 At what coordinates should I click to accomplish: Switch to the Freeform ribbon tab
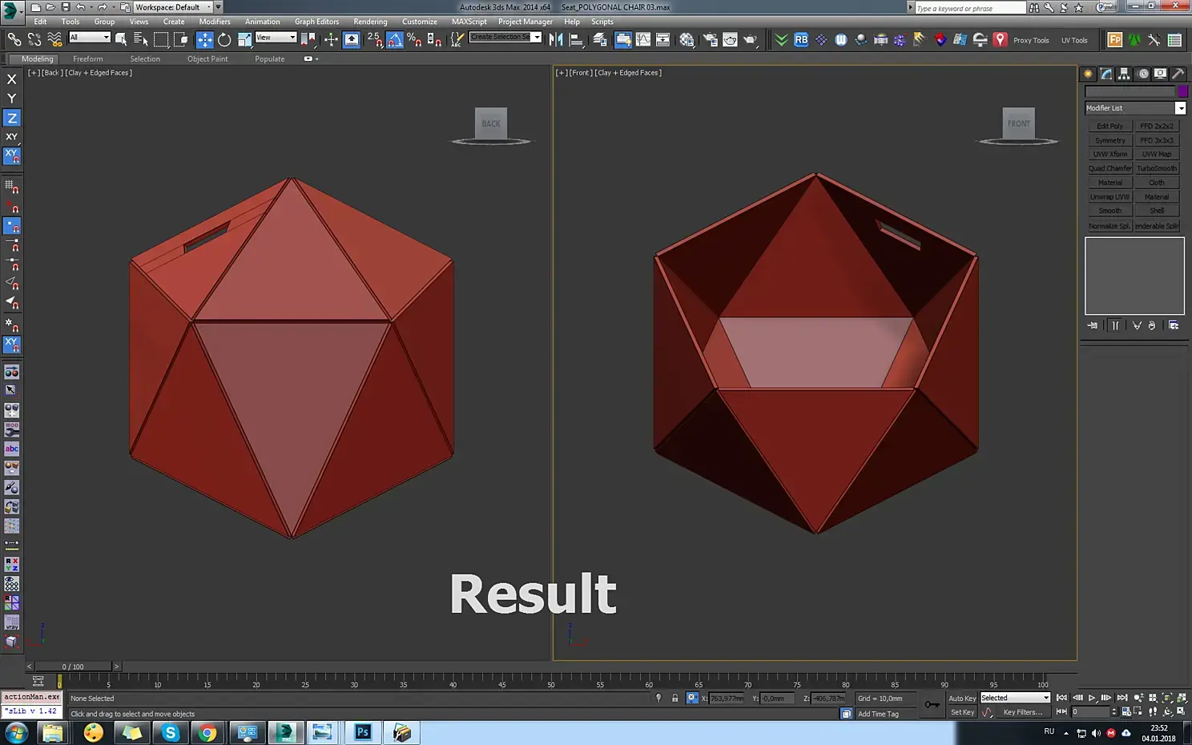(87, 58)
